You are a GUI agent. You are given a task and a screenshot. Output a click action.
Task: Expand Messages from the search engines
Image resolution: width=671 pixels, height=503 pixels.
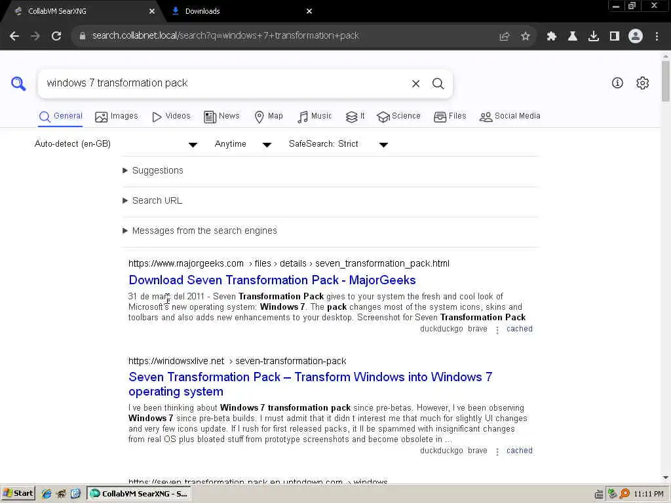[x=199, y=231]
